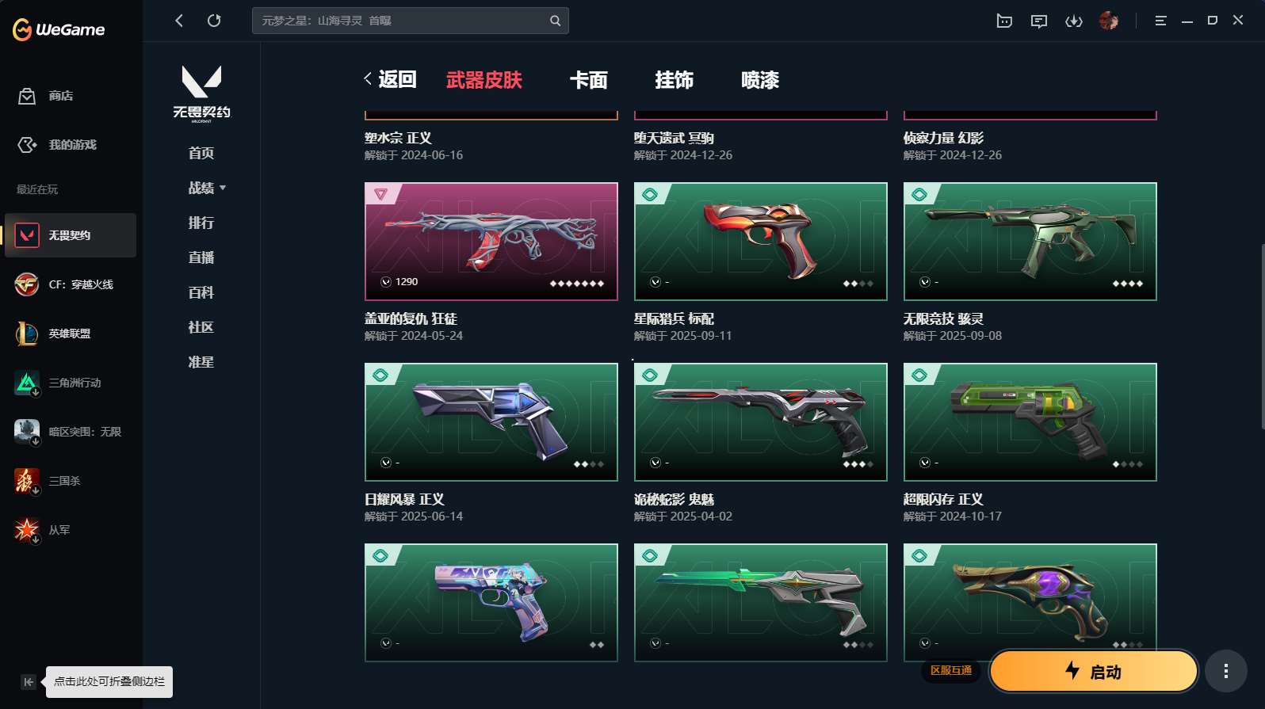Go back with top navigation arrow
This screenshot has width=1265, height=709.
tap(179, 21)
